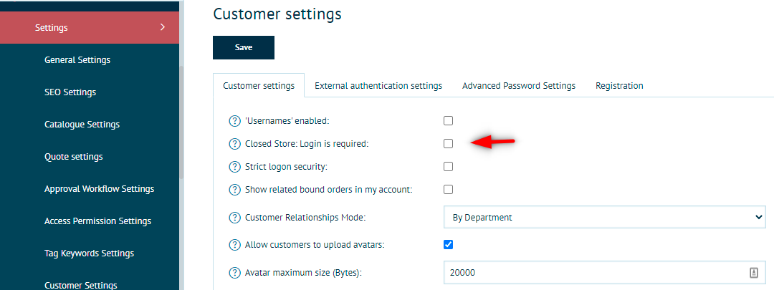Toggle Strict logon security checkbox
Image resolution: width=774 pixels, height=290 pixels.
pyautogui.click(x=449, y=166)
